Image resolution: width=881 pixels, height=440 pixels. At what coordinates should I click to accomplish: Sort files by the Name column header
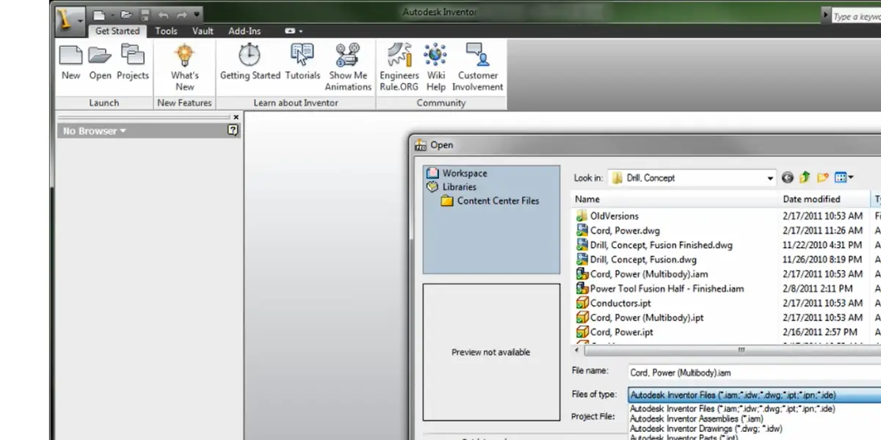coord(676,199)
